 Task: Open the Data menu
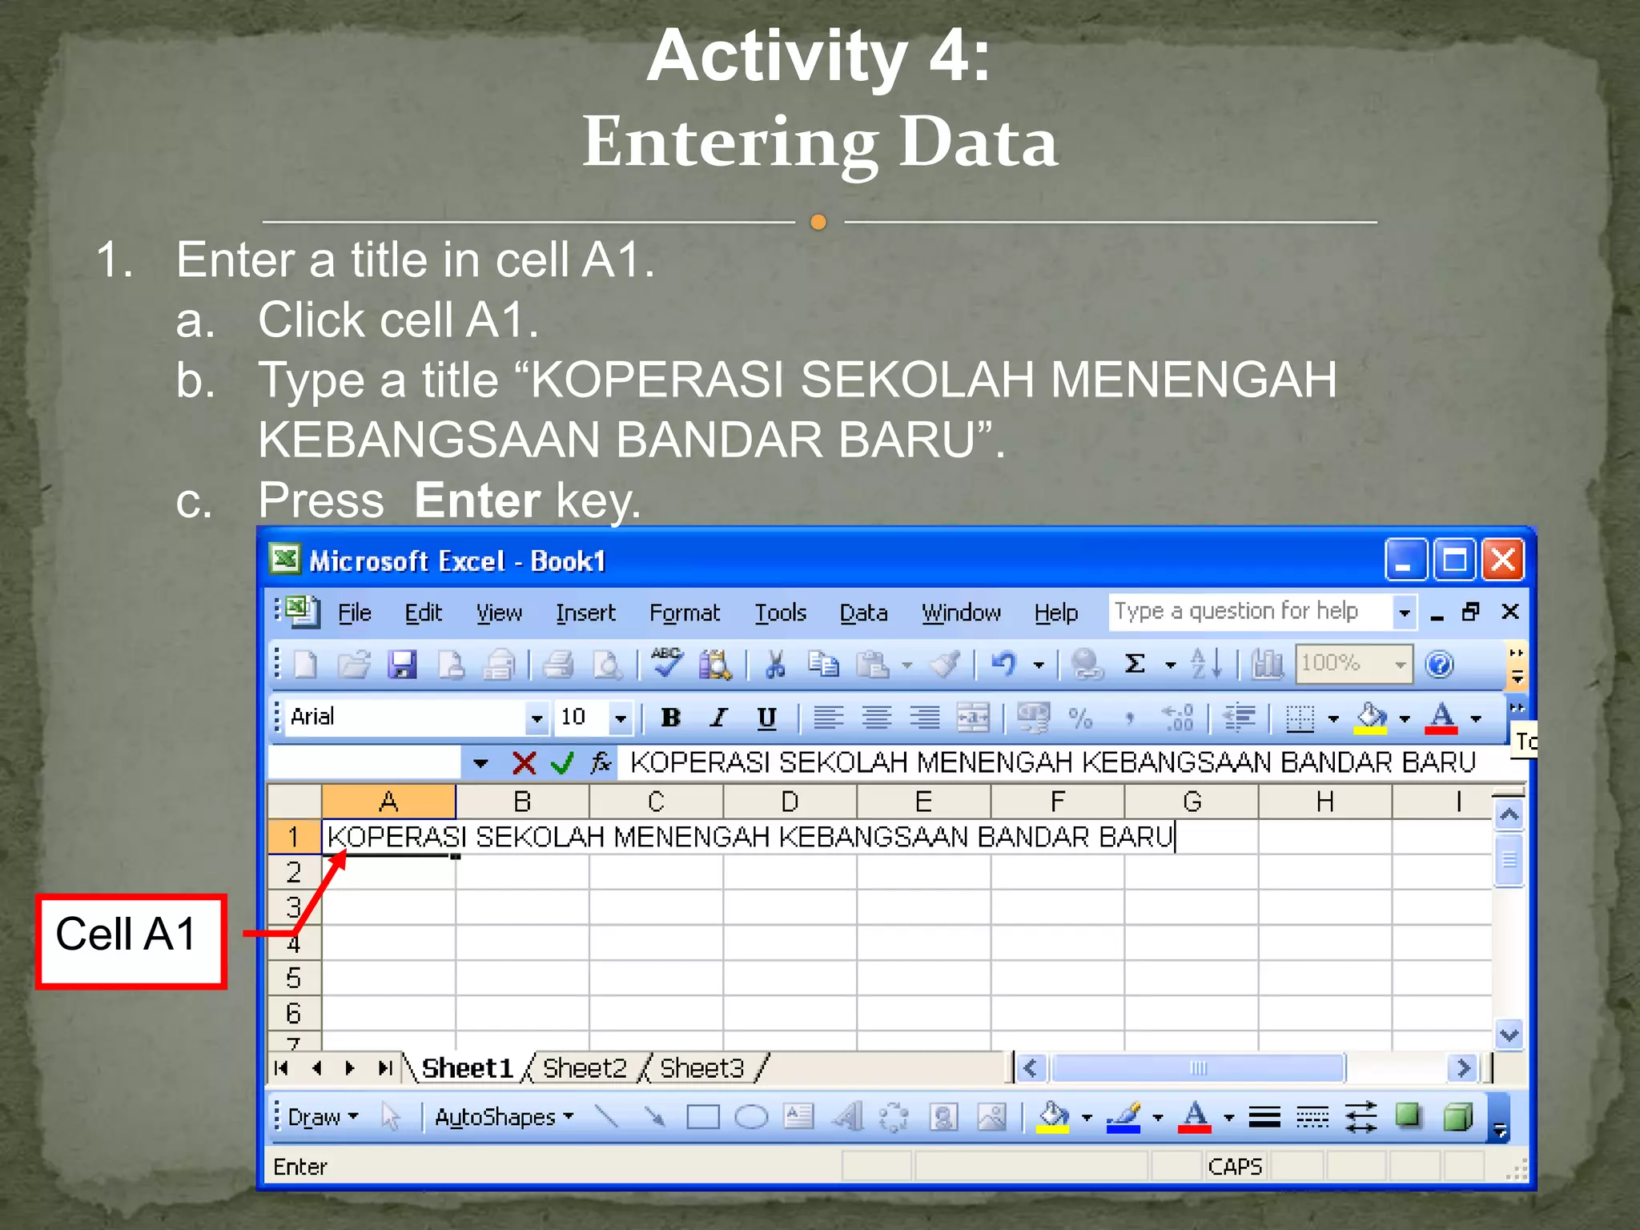pyautogui.click(x=863, y=613)
